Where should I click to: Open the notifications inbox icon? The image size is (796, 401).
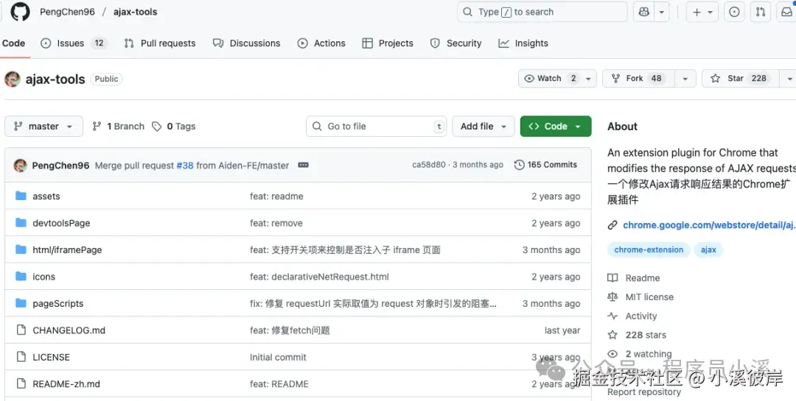click(x=786, y=12)
